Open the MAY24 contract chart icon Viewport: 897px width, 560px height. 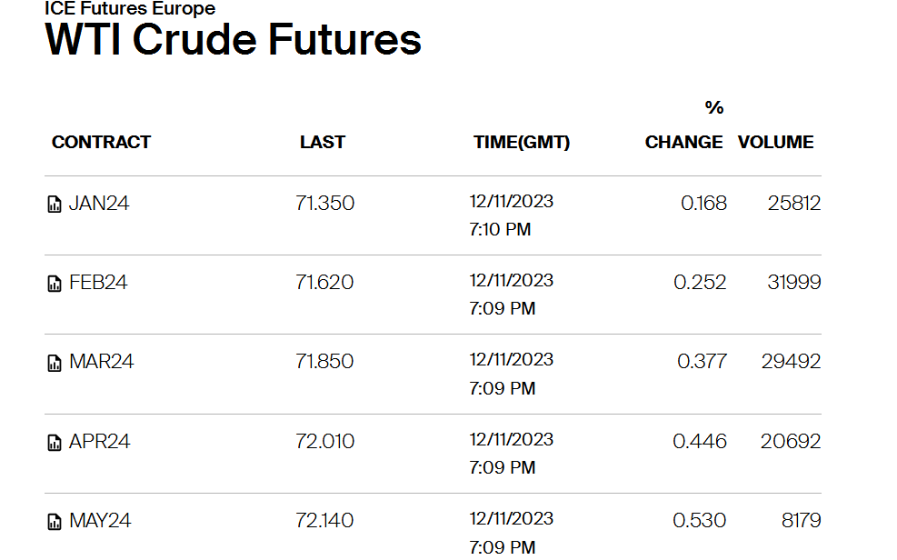[x=55, y=522]
